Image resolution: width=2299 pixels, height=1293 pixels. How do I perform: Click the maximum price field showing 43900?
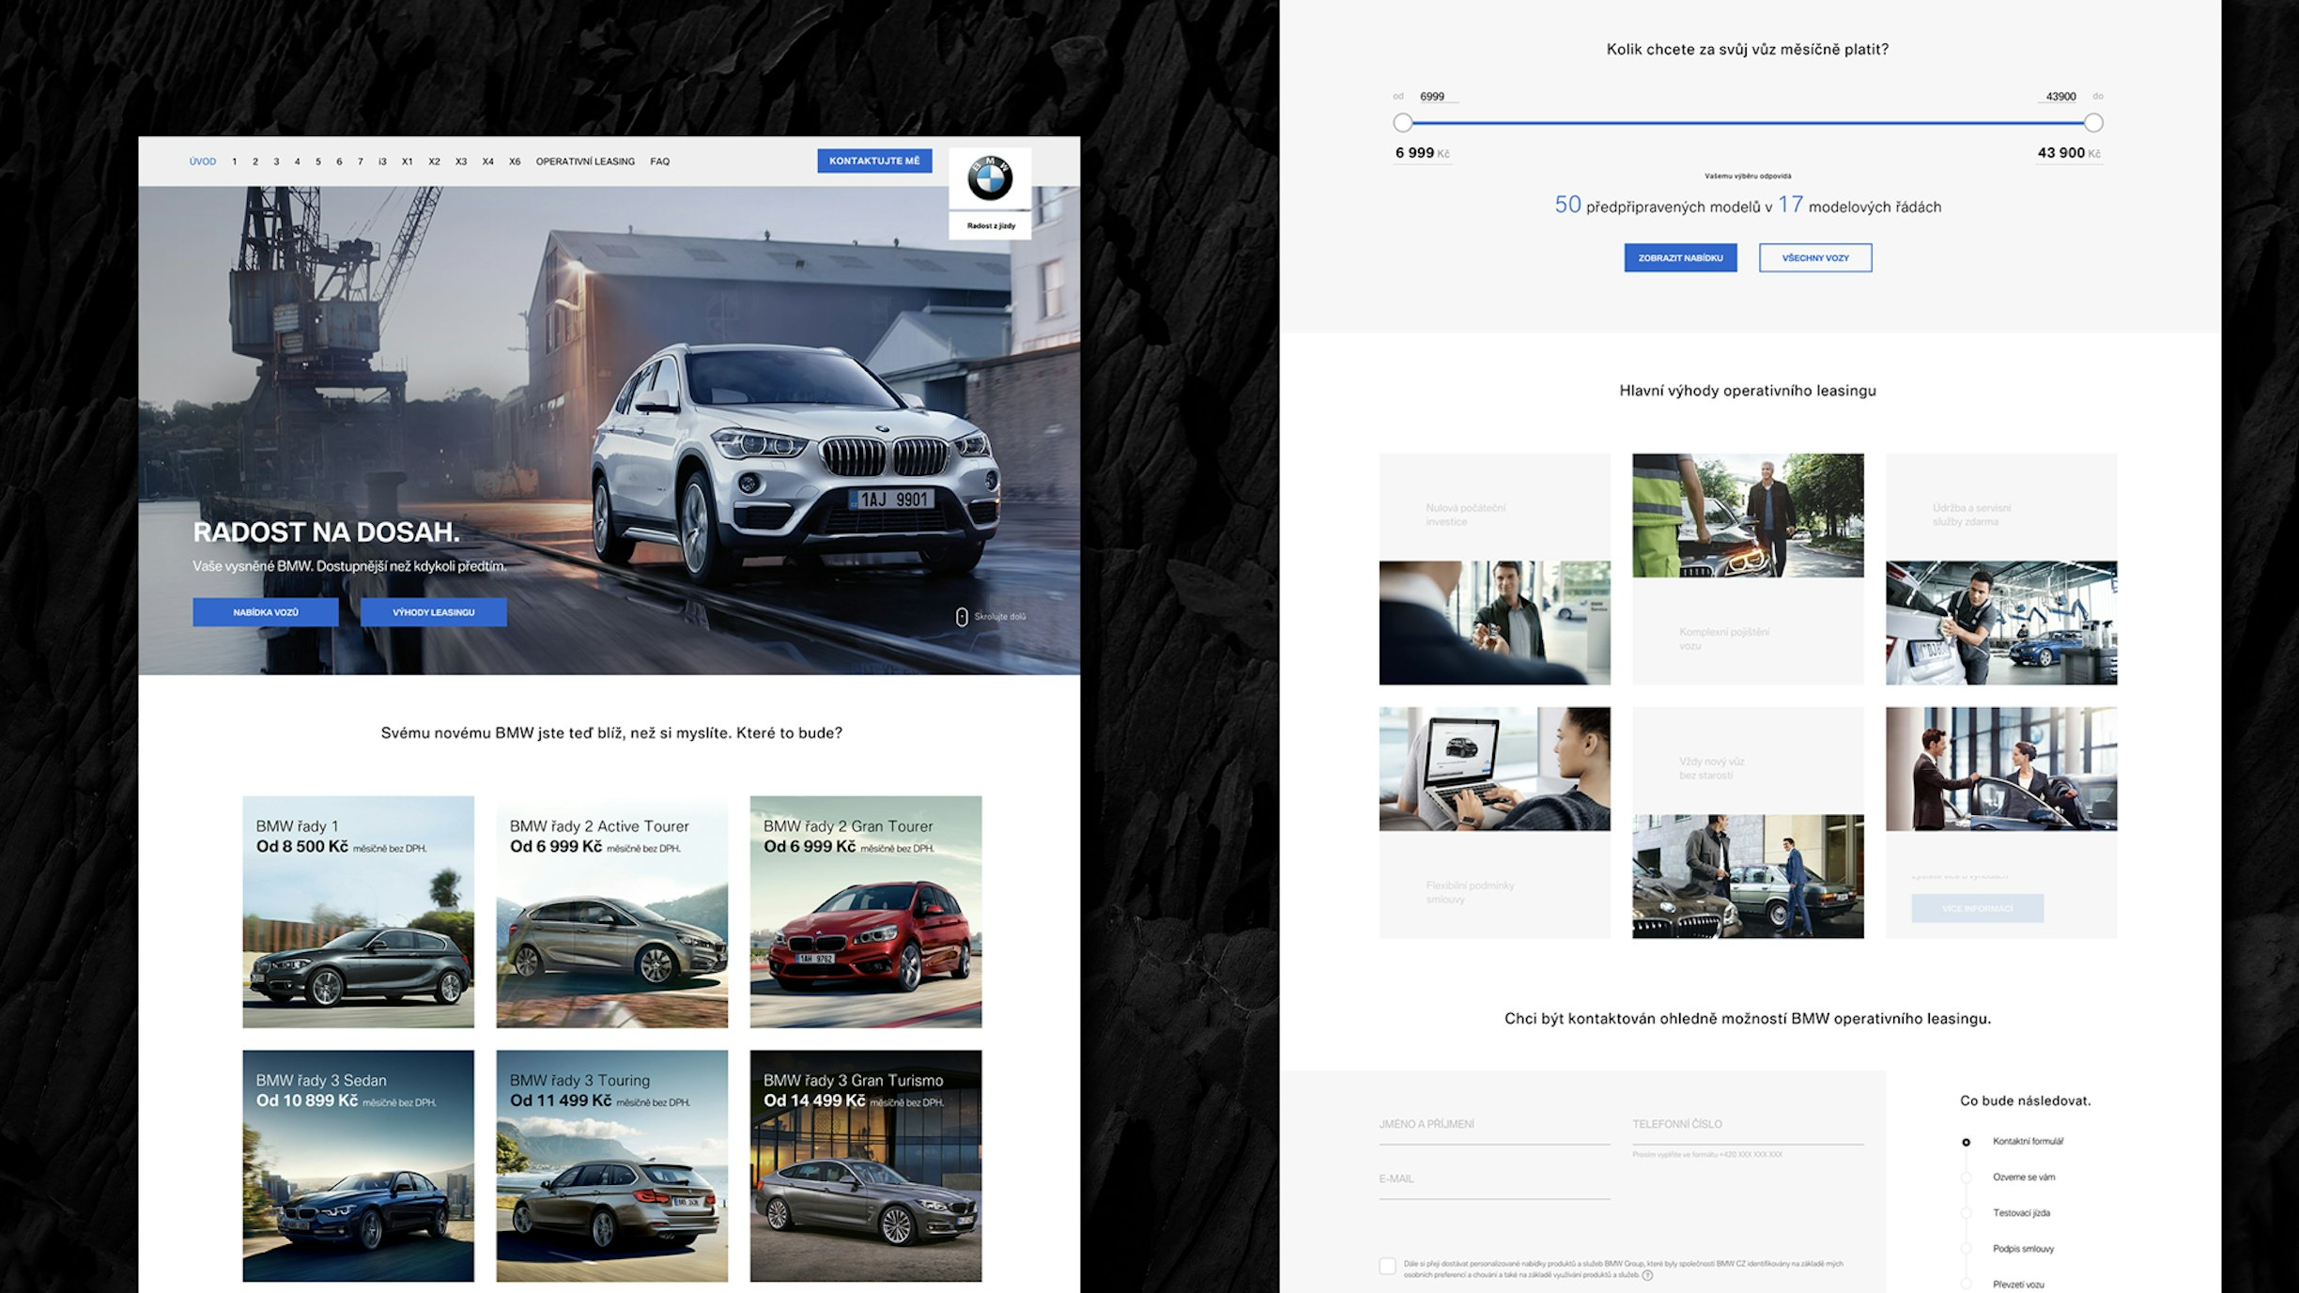pos(2059,97)
